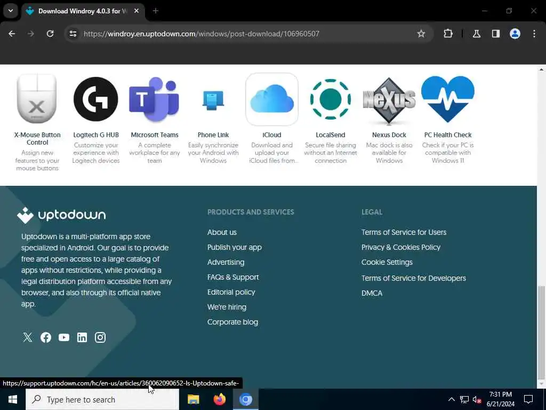Toggle the browser side panel icon

tap(496, 34)
